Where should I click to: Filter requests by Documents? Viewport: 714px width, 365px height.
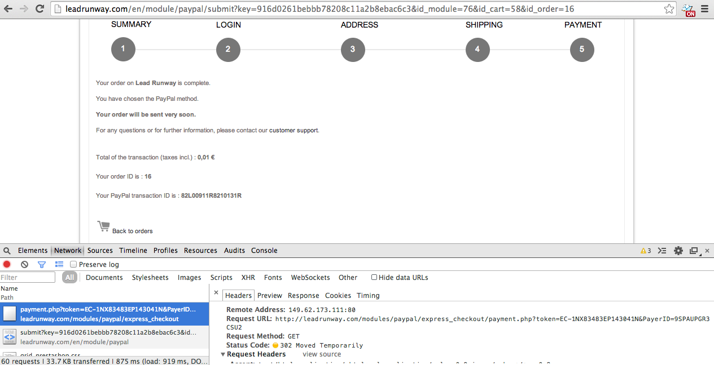[104, 278]
